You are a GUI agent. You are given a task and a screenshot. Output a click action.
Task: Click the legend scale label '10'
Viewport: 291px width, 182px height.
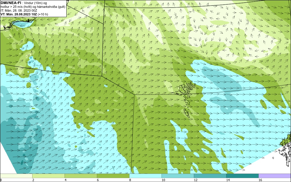click(x=163, y=180)
